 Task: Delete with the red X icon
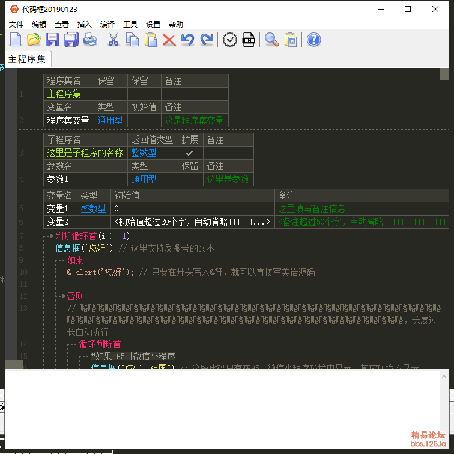coord(169,40)
